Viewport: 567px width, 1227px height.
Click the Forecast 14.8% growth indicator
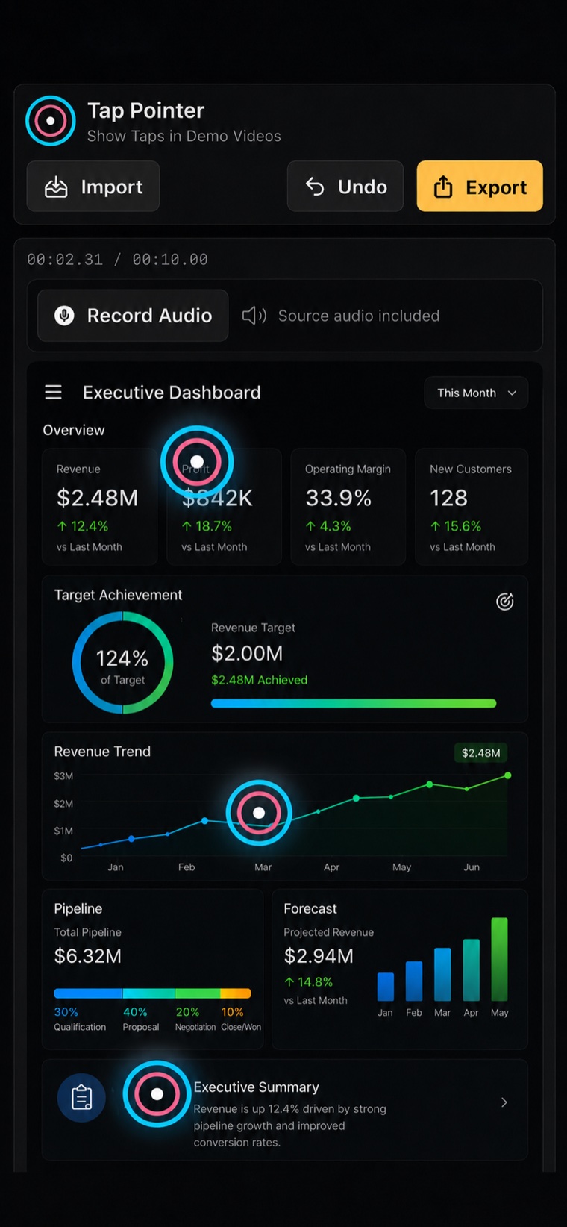pos(308,982)
